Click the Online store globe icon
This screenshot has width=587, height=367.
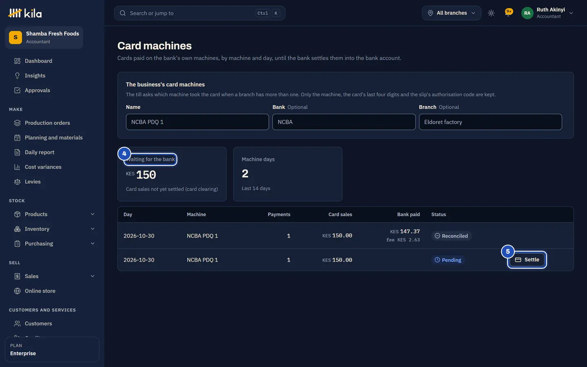(17, 291)
